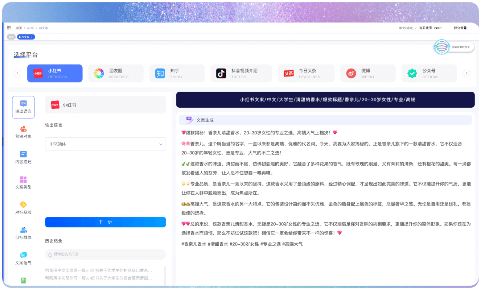This screenshot has height=290, width=481.
Task: Click the hamburger menu collapse icon
Action: pyautogui.click(x=9, y=28)
